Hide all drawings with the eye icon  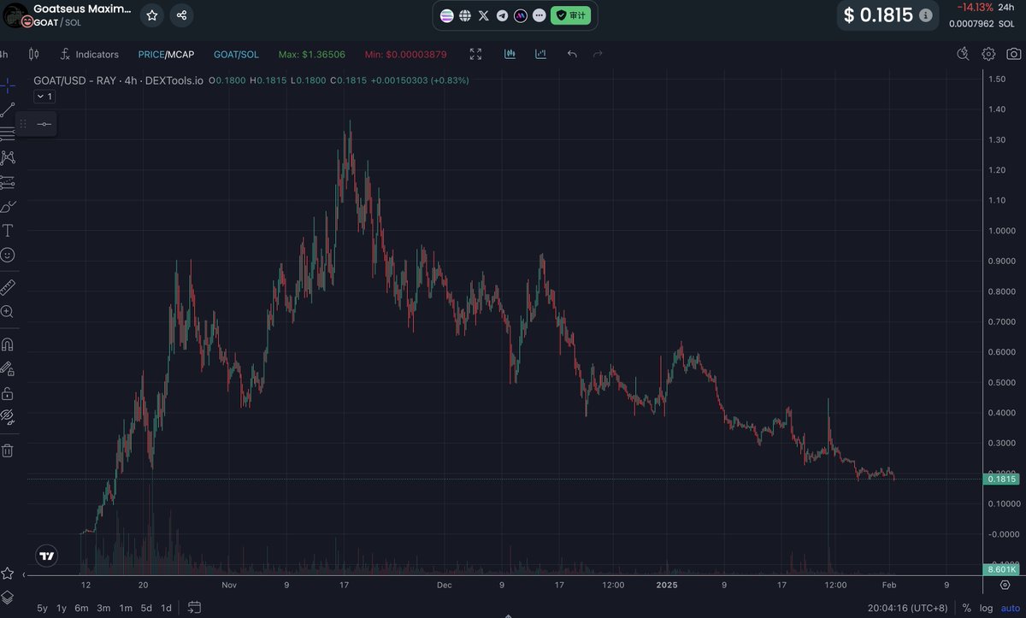pyautogui.click(x=8, y=417)
